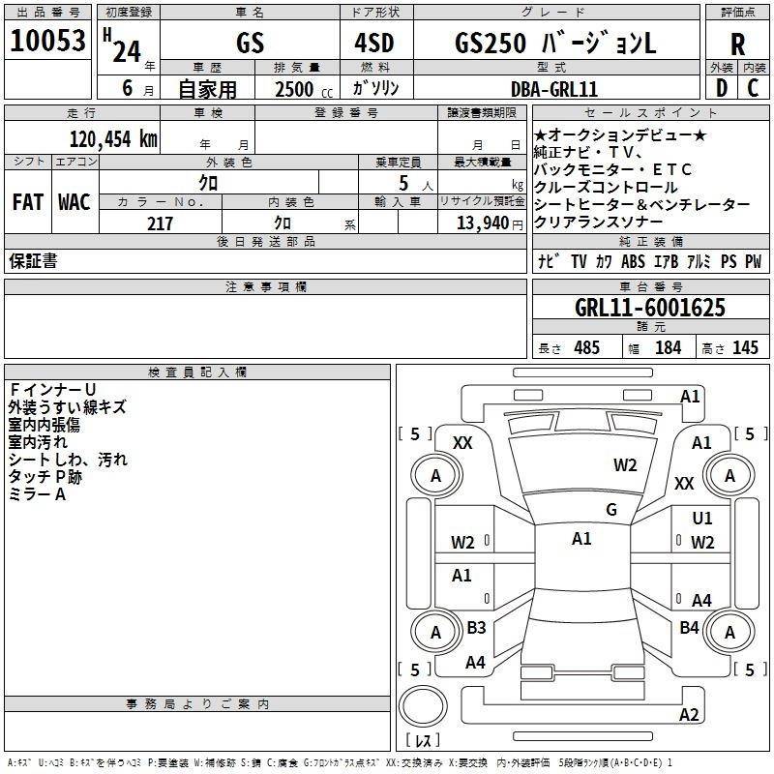Screen dimensions: 774x774
Task: Select model code DBA-GRL11
Action: 554,89
